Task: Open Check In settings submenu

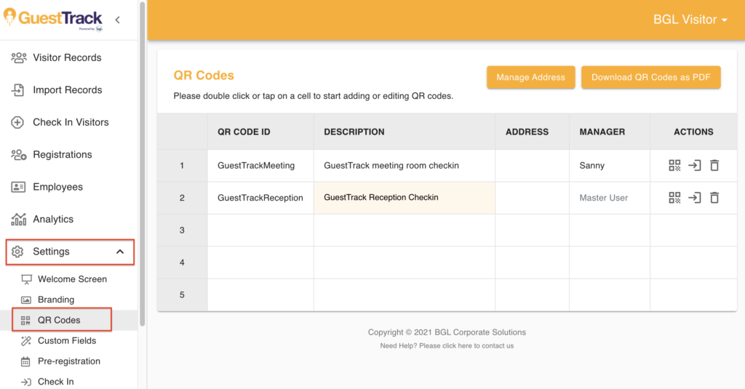Action: (x=55, y=382)
